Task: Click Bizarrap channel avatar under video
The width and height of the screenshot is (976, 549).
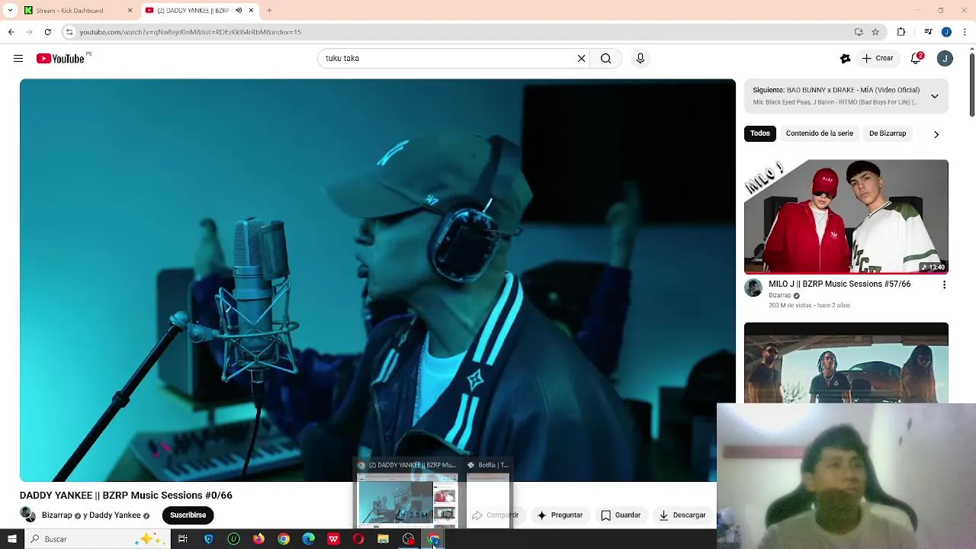Action: click(28, 515)
